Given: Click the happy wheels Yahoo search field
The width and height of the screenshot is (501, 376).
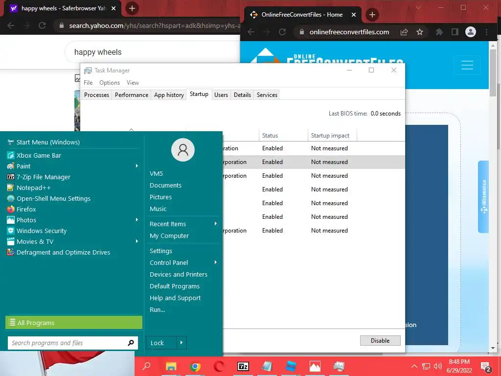Looking at the screenshot, I should [x=153, y=52].
